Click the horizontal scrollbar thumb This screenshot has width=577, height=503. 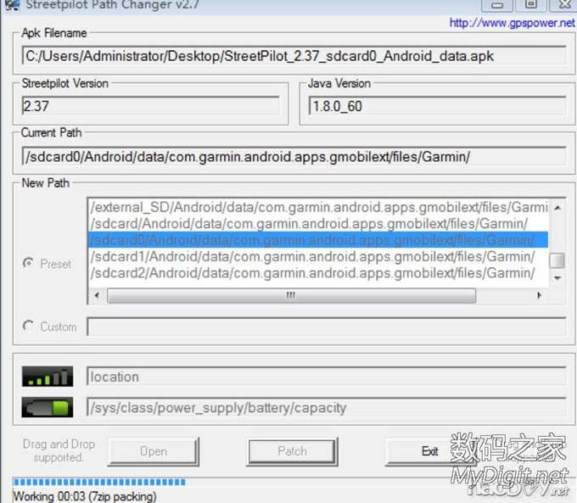tap(290, 296)
